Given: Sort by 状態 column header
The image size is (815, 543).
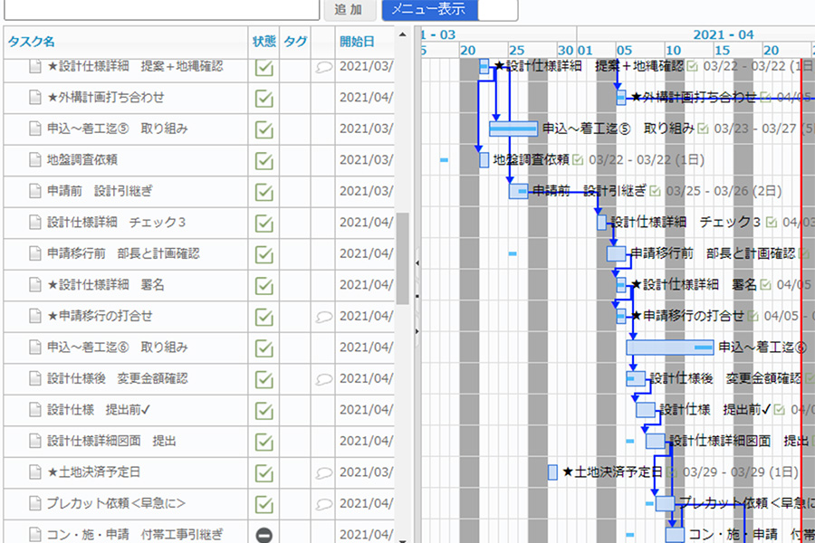Looking at the screenshot, I should coord(264,42).
